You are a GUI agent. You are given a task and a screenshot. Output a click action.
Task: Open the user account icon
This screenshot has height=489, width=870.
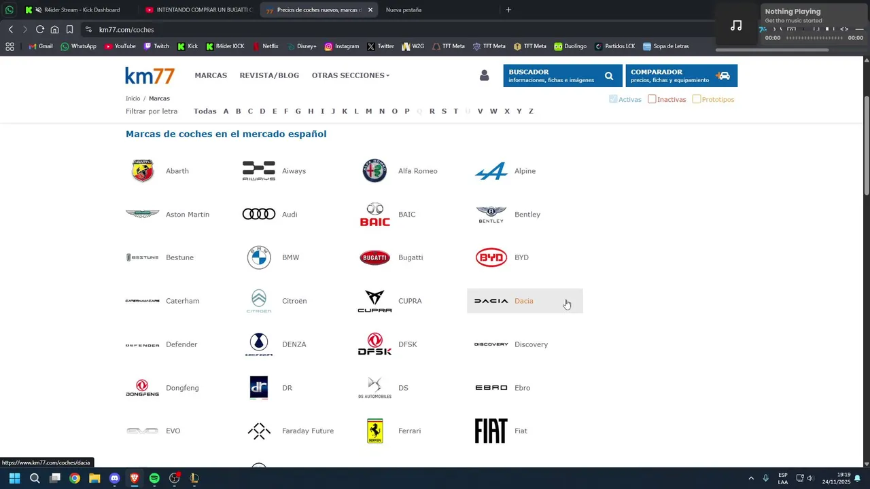[484, 75]
